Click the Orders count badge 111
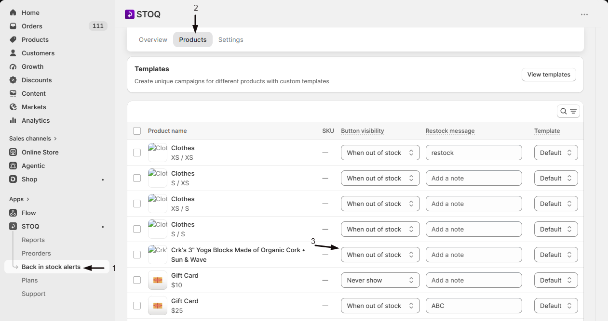The width and height of the screenshot is (608, 321). [x=98, y=26]
